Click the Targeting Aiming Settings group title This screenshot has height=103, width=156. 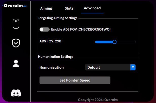pos(57,18)
